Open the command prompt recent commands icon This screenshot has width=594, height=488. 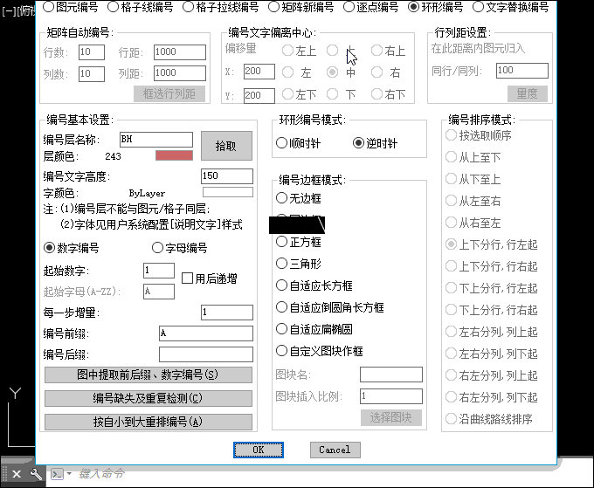[57, 474]
